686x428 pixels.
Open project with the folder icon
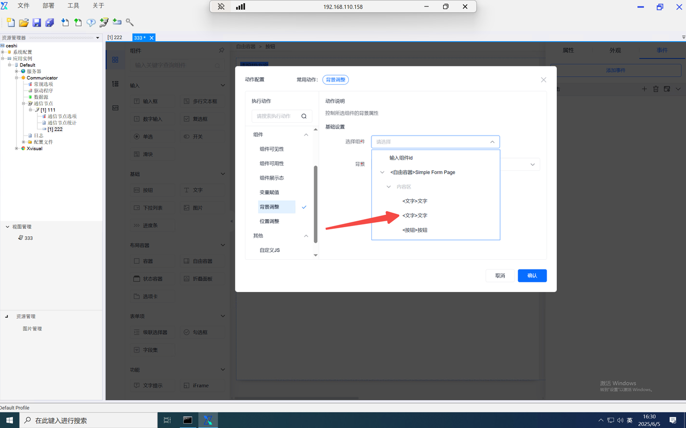pos(24,22)
